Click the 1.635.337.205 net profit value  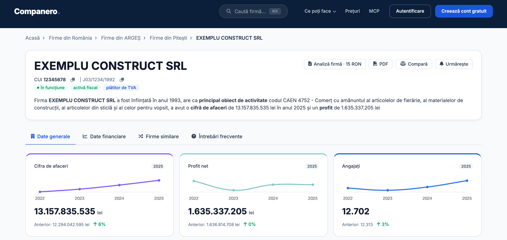pos(217,211)
